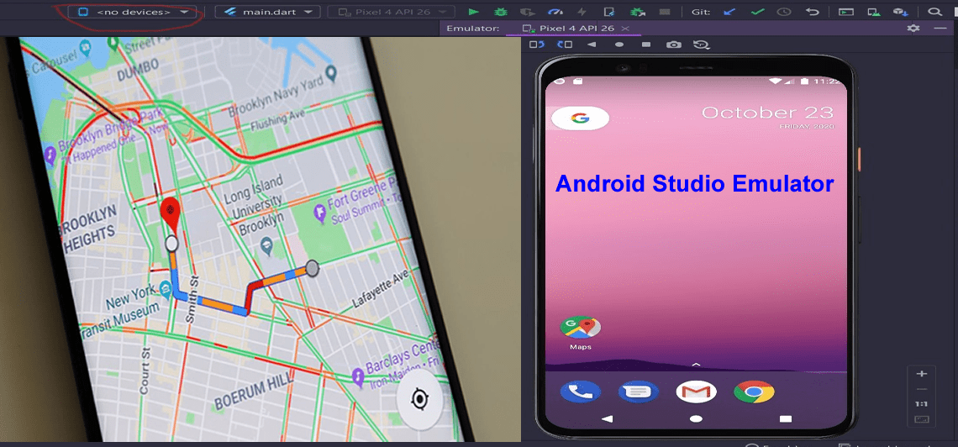
Task: Zoom in emulator with the plus button
Action: pyautogui.click(x=922, y=373)
